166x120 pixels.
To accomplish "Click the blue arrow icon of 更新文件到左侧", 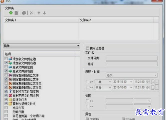I will (x=10, y=67).
